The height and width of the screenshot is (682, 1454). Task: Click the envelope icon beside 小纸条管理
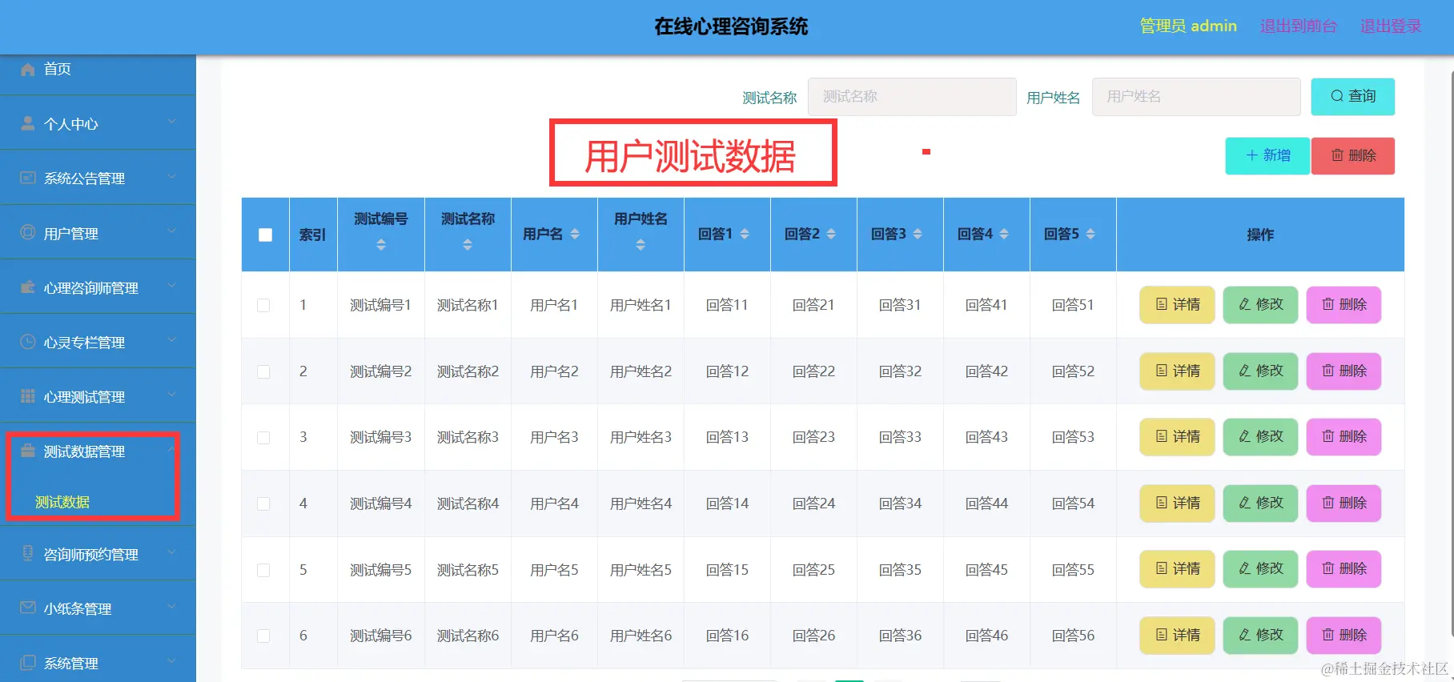pyautogui.click(x=27, y=608)
